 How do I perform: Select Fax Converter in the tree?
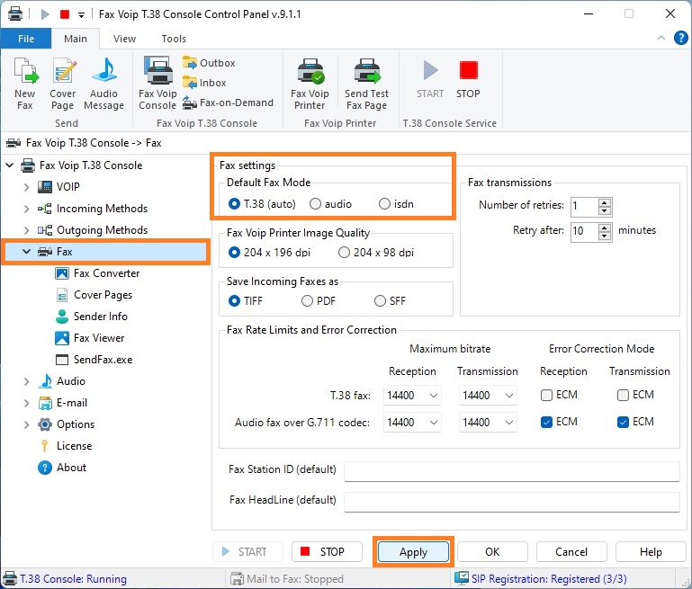[97, 273]
